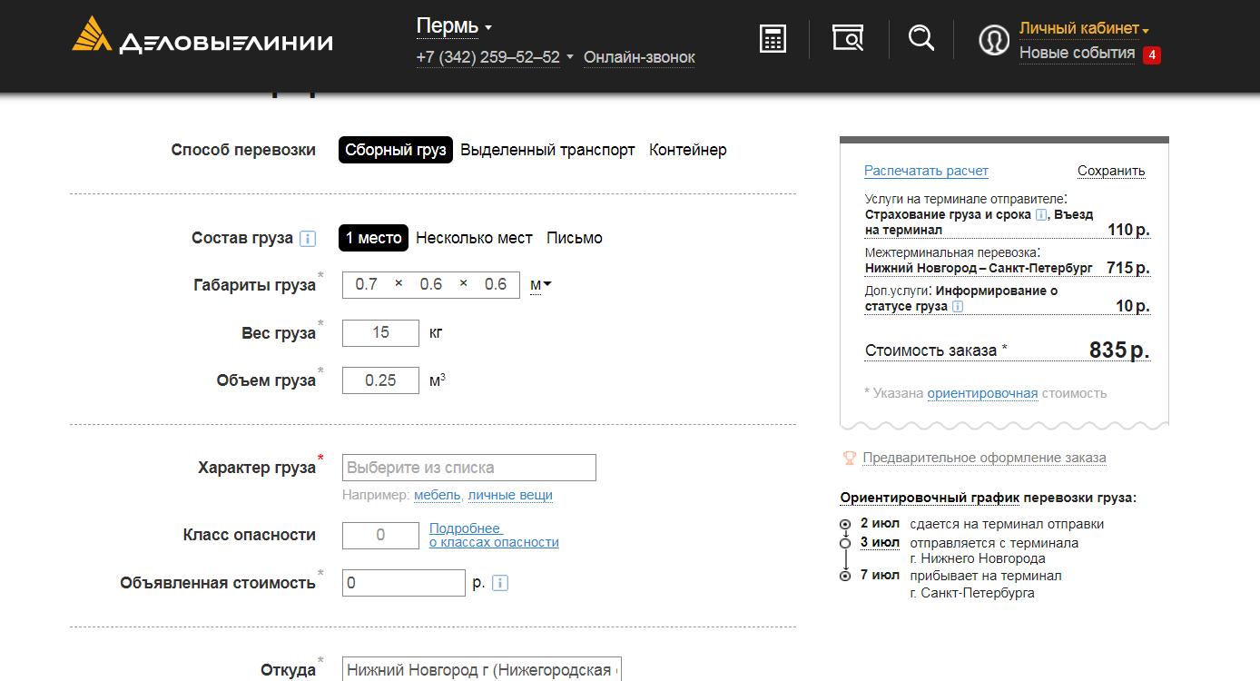
Task: Click Сохранить in the calculation panel
Action: (x=1111, y=171)
